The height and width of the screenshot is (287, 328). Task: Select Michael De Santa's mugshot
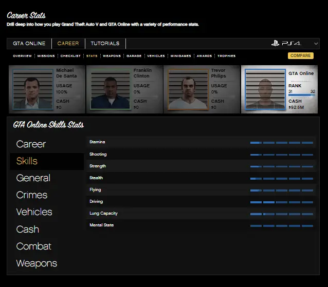click(32, 89)
